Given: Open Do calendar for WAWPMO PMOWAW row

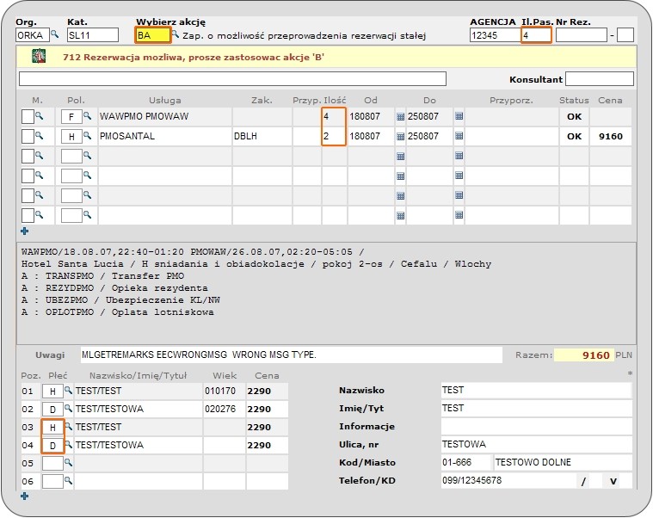Looking at the screenshot, I should pyautogui.click(x=459, y=116).
